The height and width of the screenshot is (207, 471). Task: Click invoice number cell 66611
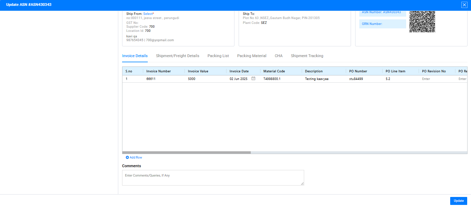pos(152,79)
